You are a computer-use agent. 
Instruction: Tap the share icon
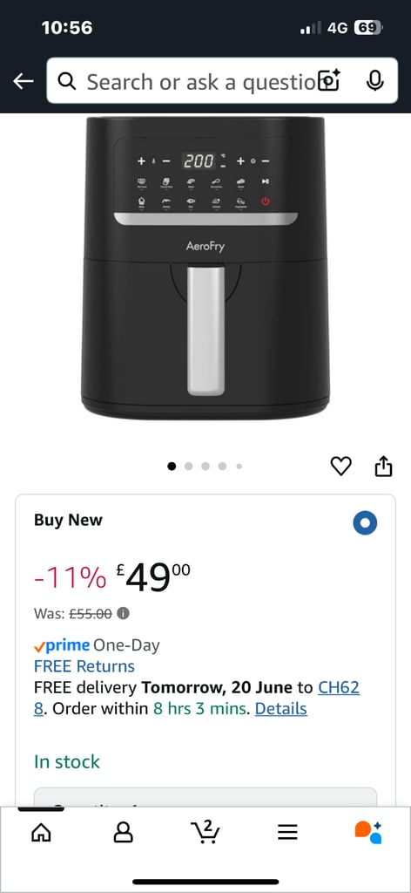pos(384,466)
